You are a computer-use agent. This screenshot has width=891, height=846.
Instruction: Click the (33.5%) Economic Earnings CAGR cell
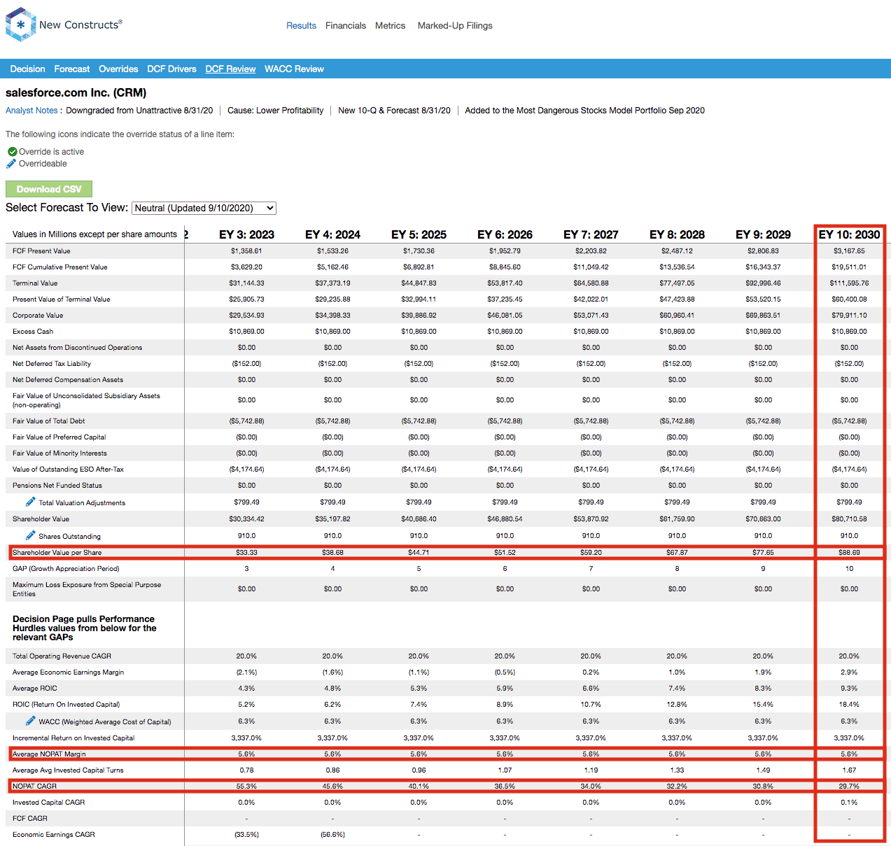[246, 835]
